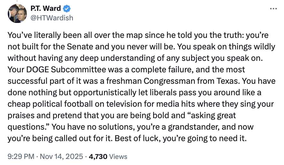
Task: Open the @HTWardish handle link
Action: (52, 18)
